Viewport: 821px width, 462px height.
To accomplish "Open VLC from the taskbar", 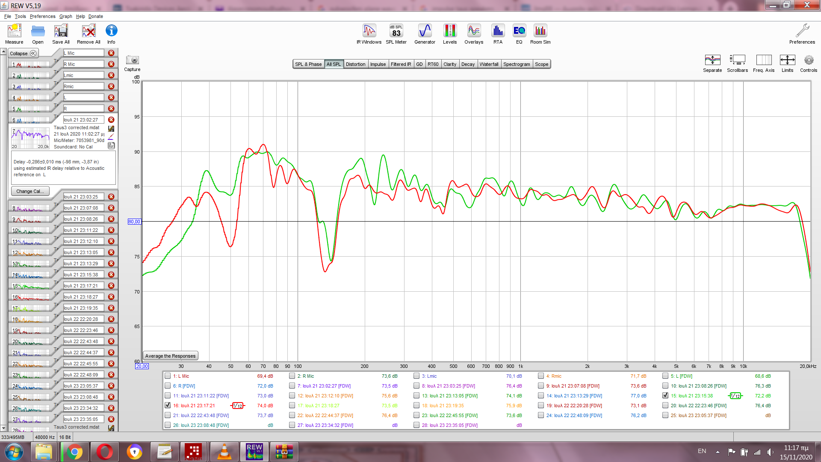I will pos(224,452).
